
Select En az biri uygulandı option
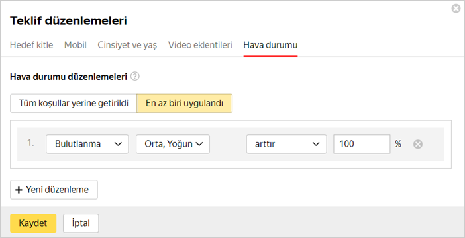pos(184,103)
